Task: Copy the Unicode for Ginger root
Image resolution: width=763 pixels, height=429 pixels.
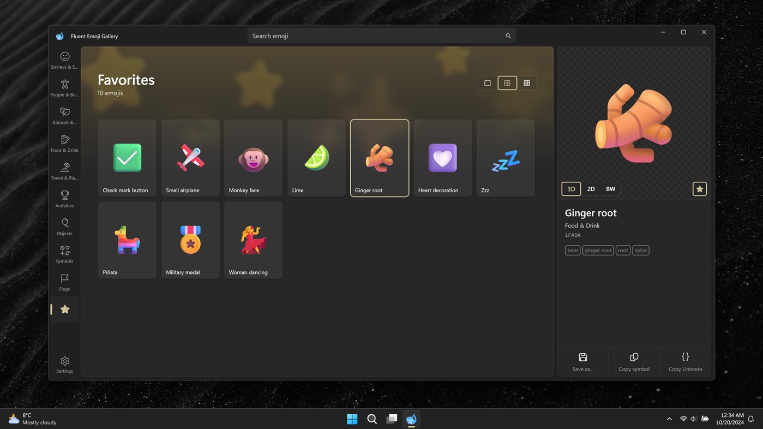Action: [x=685, y=361]
